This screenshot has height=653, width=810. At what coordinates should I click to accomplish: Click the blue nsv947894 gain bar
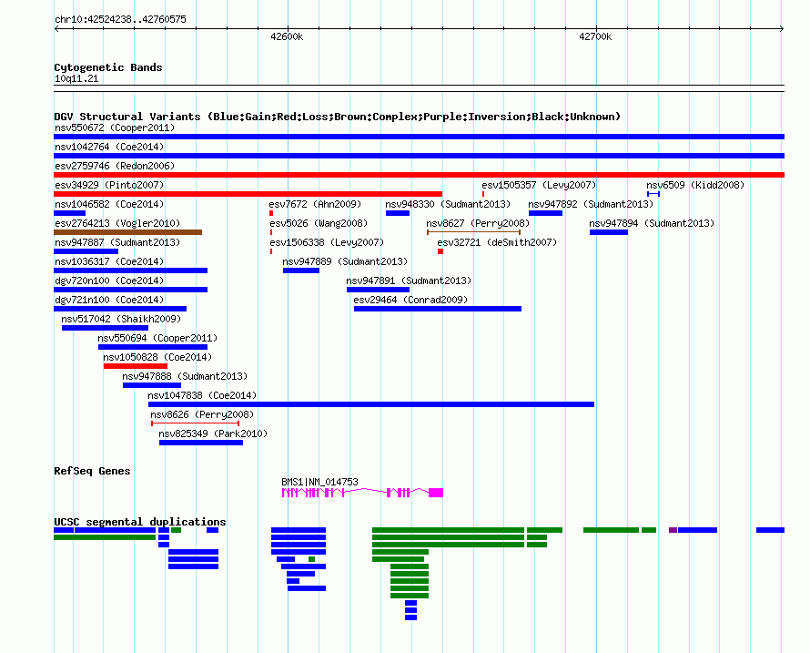(609, 232)
